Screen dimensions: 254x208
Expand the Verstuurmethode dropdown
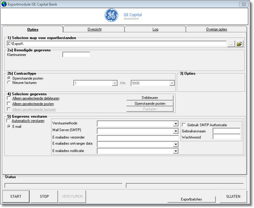click(176, 123)
